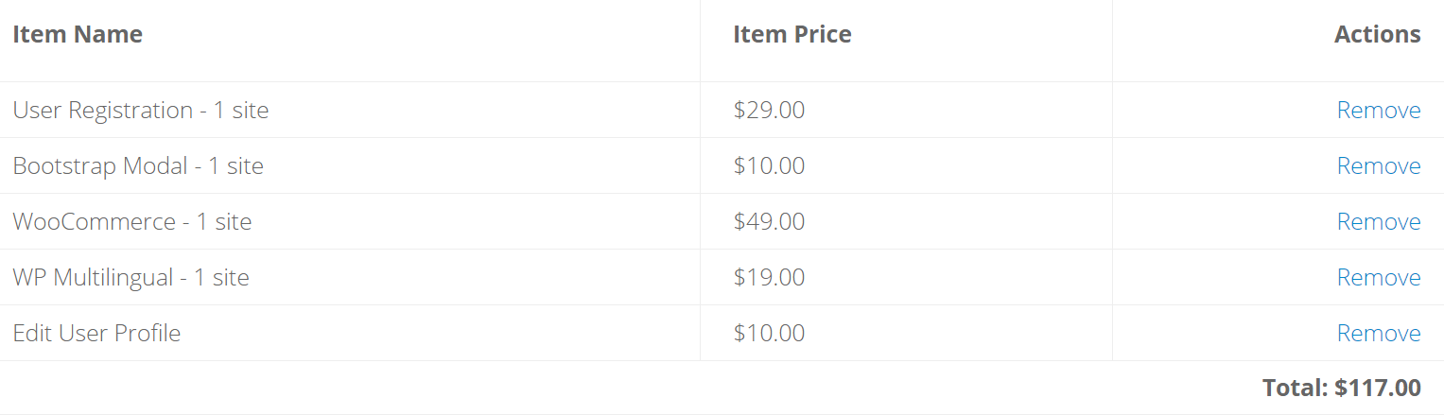Viewport: 1444px width, 415px height.
Task: Select the Edit User Profile item name
Action: 96,334
